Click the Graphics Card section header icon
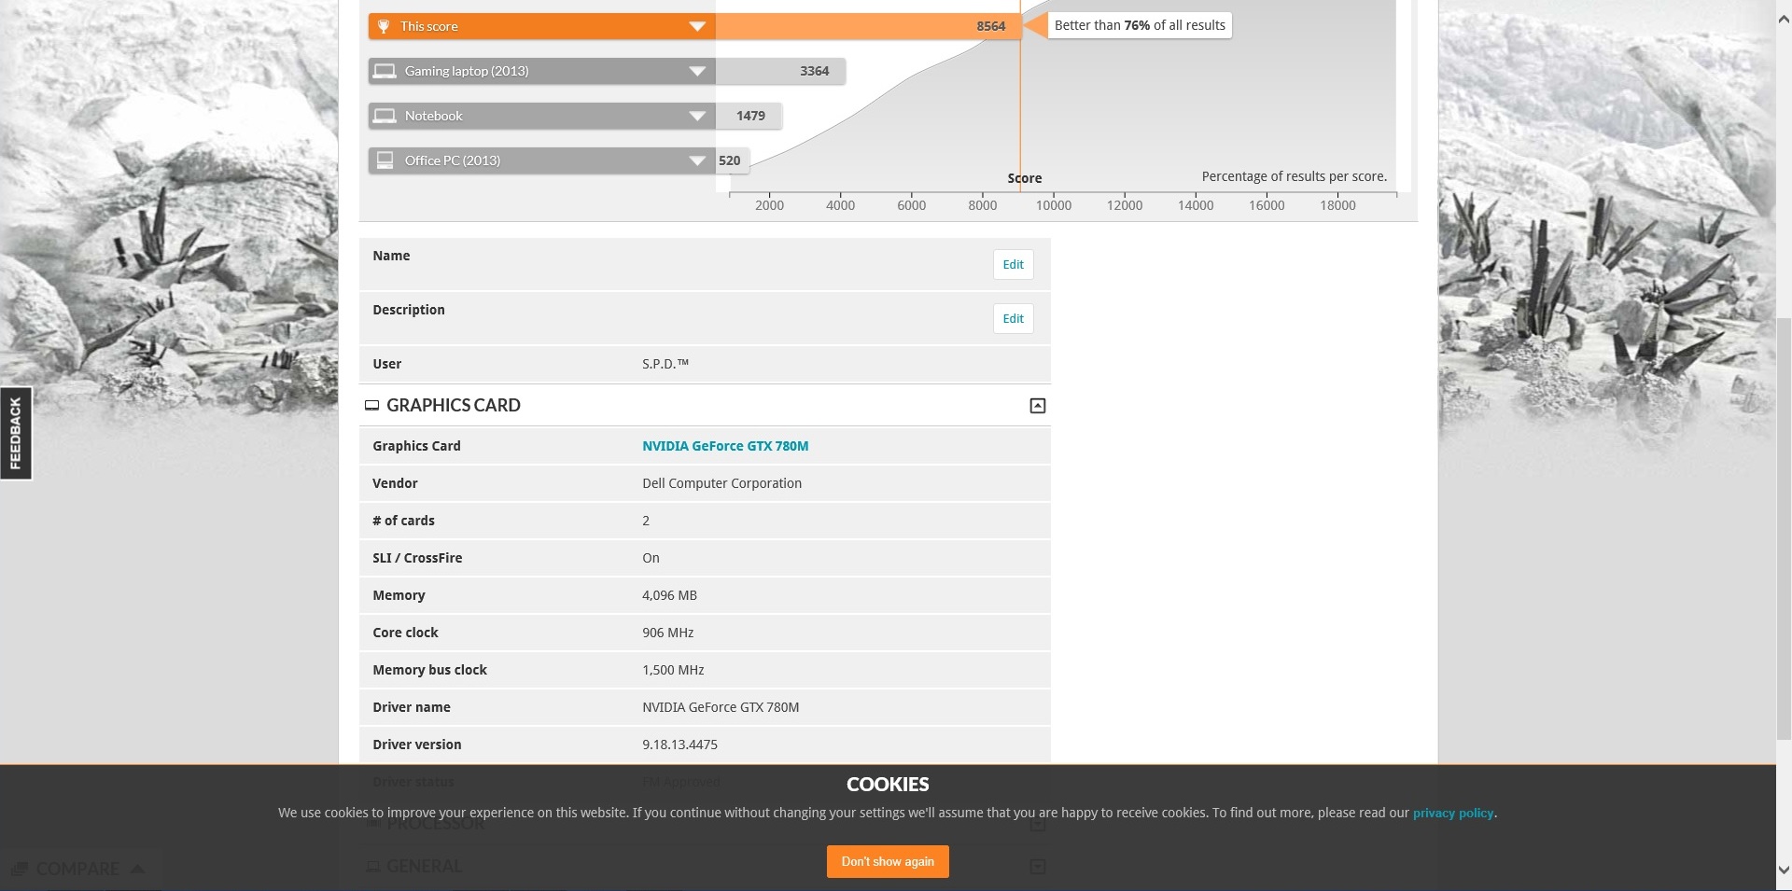The height and width of the screenshot is (891, 1792). 371,405
